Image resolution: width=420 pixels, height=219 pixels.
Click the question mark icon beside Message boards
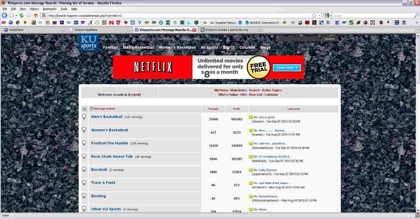(91, 109)
